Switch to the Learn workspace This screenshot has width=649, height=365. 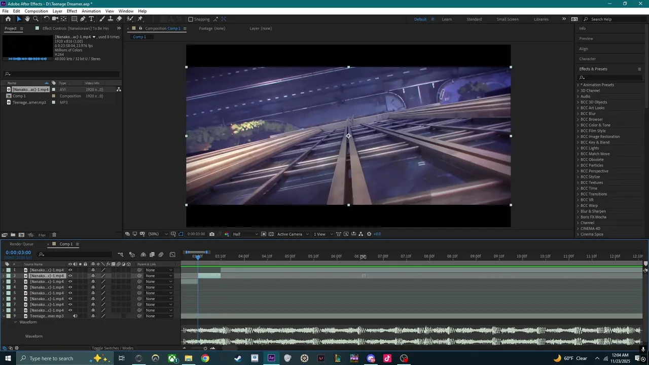pyautogui.click(x=447, y=19)
